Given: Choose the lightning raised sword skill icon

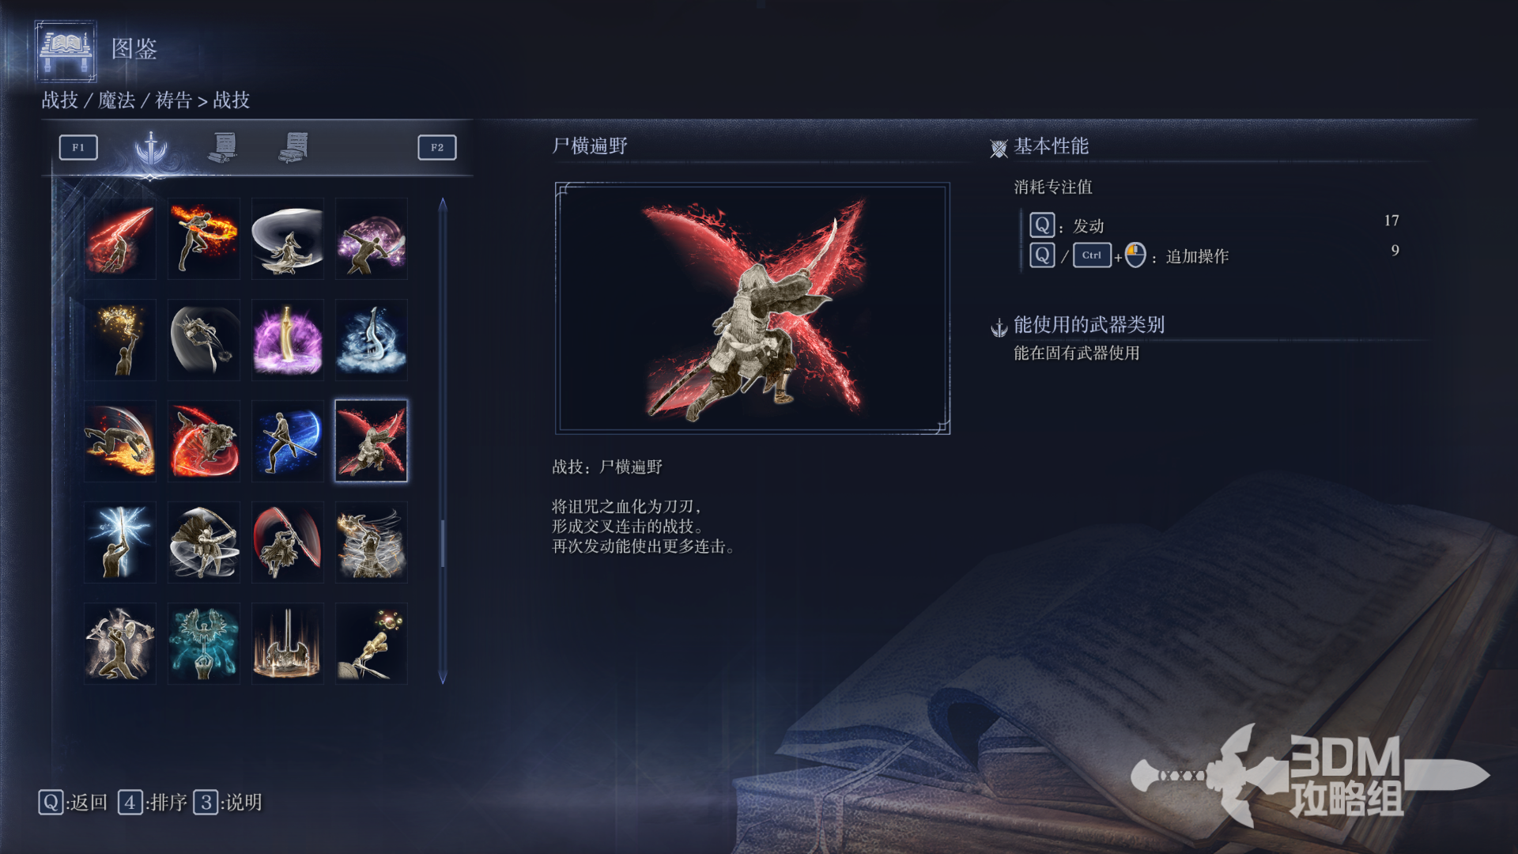Looking at the screenshot, I should 120,542.
